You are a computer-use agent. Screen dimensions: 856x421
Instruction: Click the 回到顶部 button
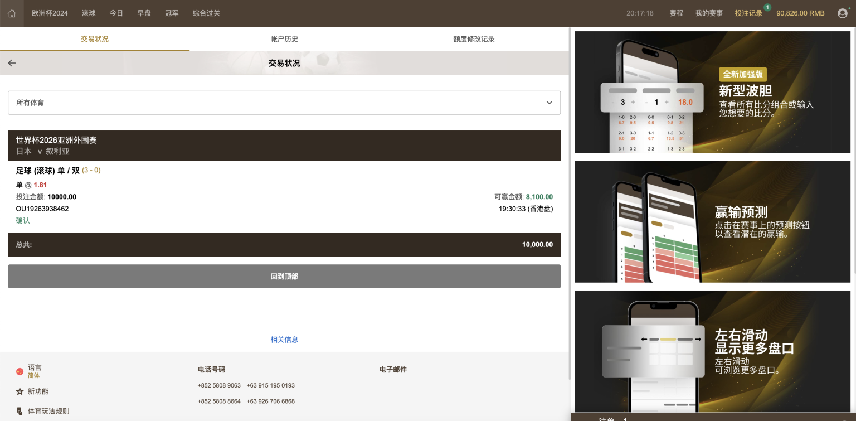pyautogui.click(x=284, y=276)
